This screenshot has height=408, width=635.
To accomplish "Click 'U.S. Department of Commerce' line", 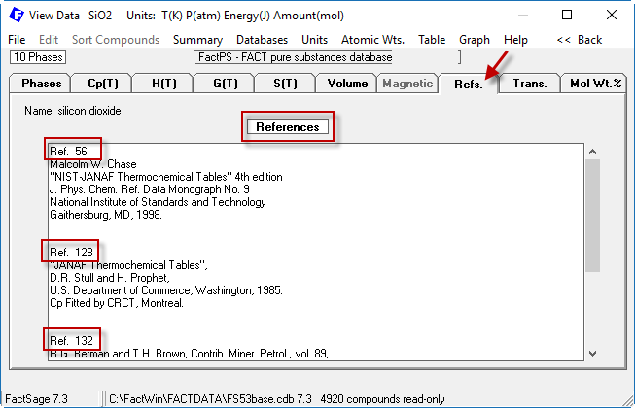I will (x=166, y=290).
